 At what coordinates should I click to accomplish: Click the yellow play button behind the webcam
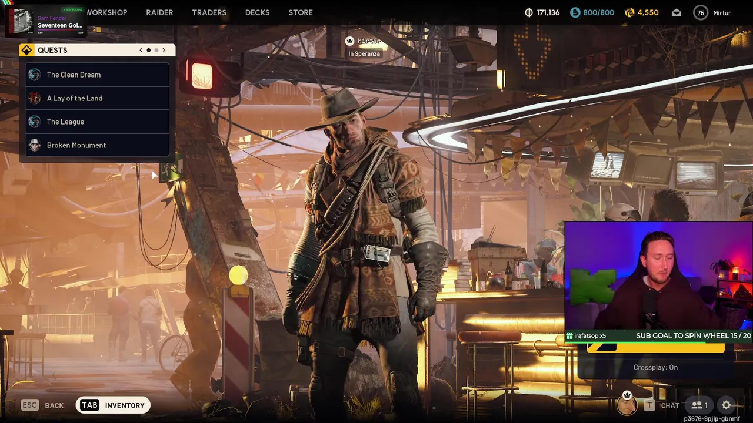655,347
